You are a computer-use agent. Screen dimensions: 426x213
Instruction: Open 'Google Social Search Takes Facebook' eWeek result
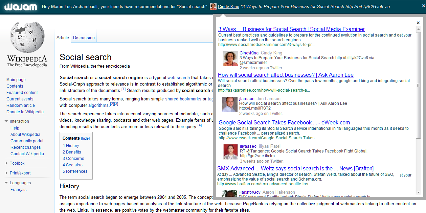click(x=284, y=123)
